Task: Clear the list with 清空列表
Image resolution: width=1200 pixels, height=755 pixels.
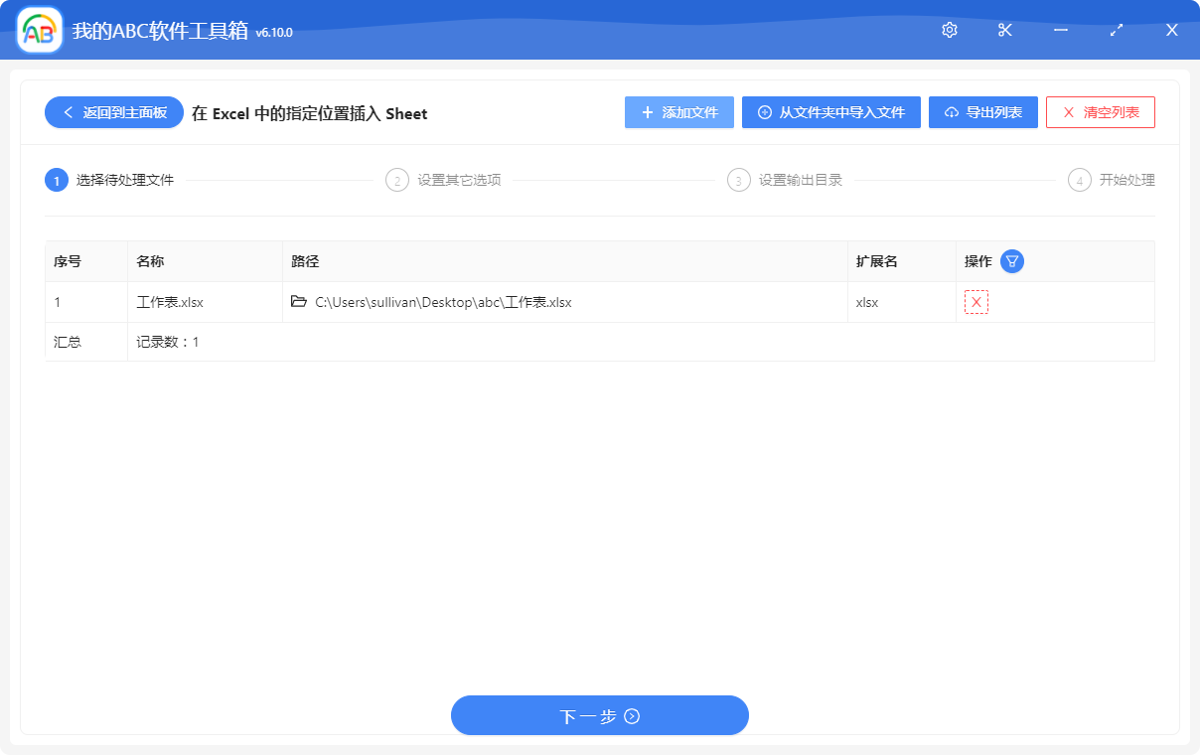Action: [1101, 112]
